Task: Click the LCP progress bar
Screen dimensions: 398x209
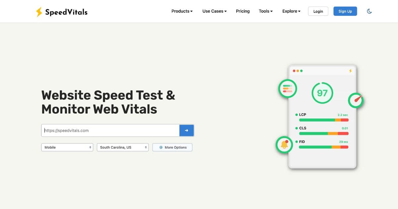Action: pyautogui.click(x=324, y=120)
